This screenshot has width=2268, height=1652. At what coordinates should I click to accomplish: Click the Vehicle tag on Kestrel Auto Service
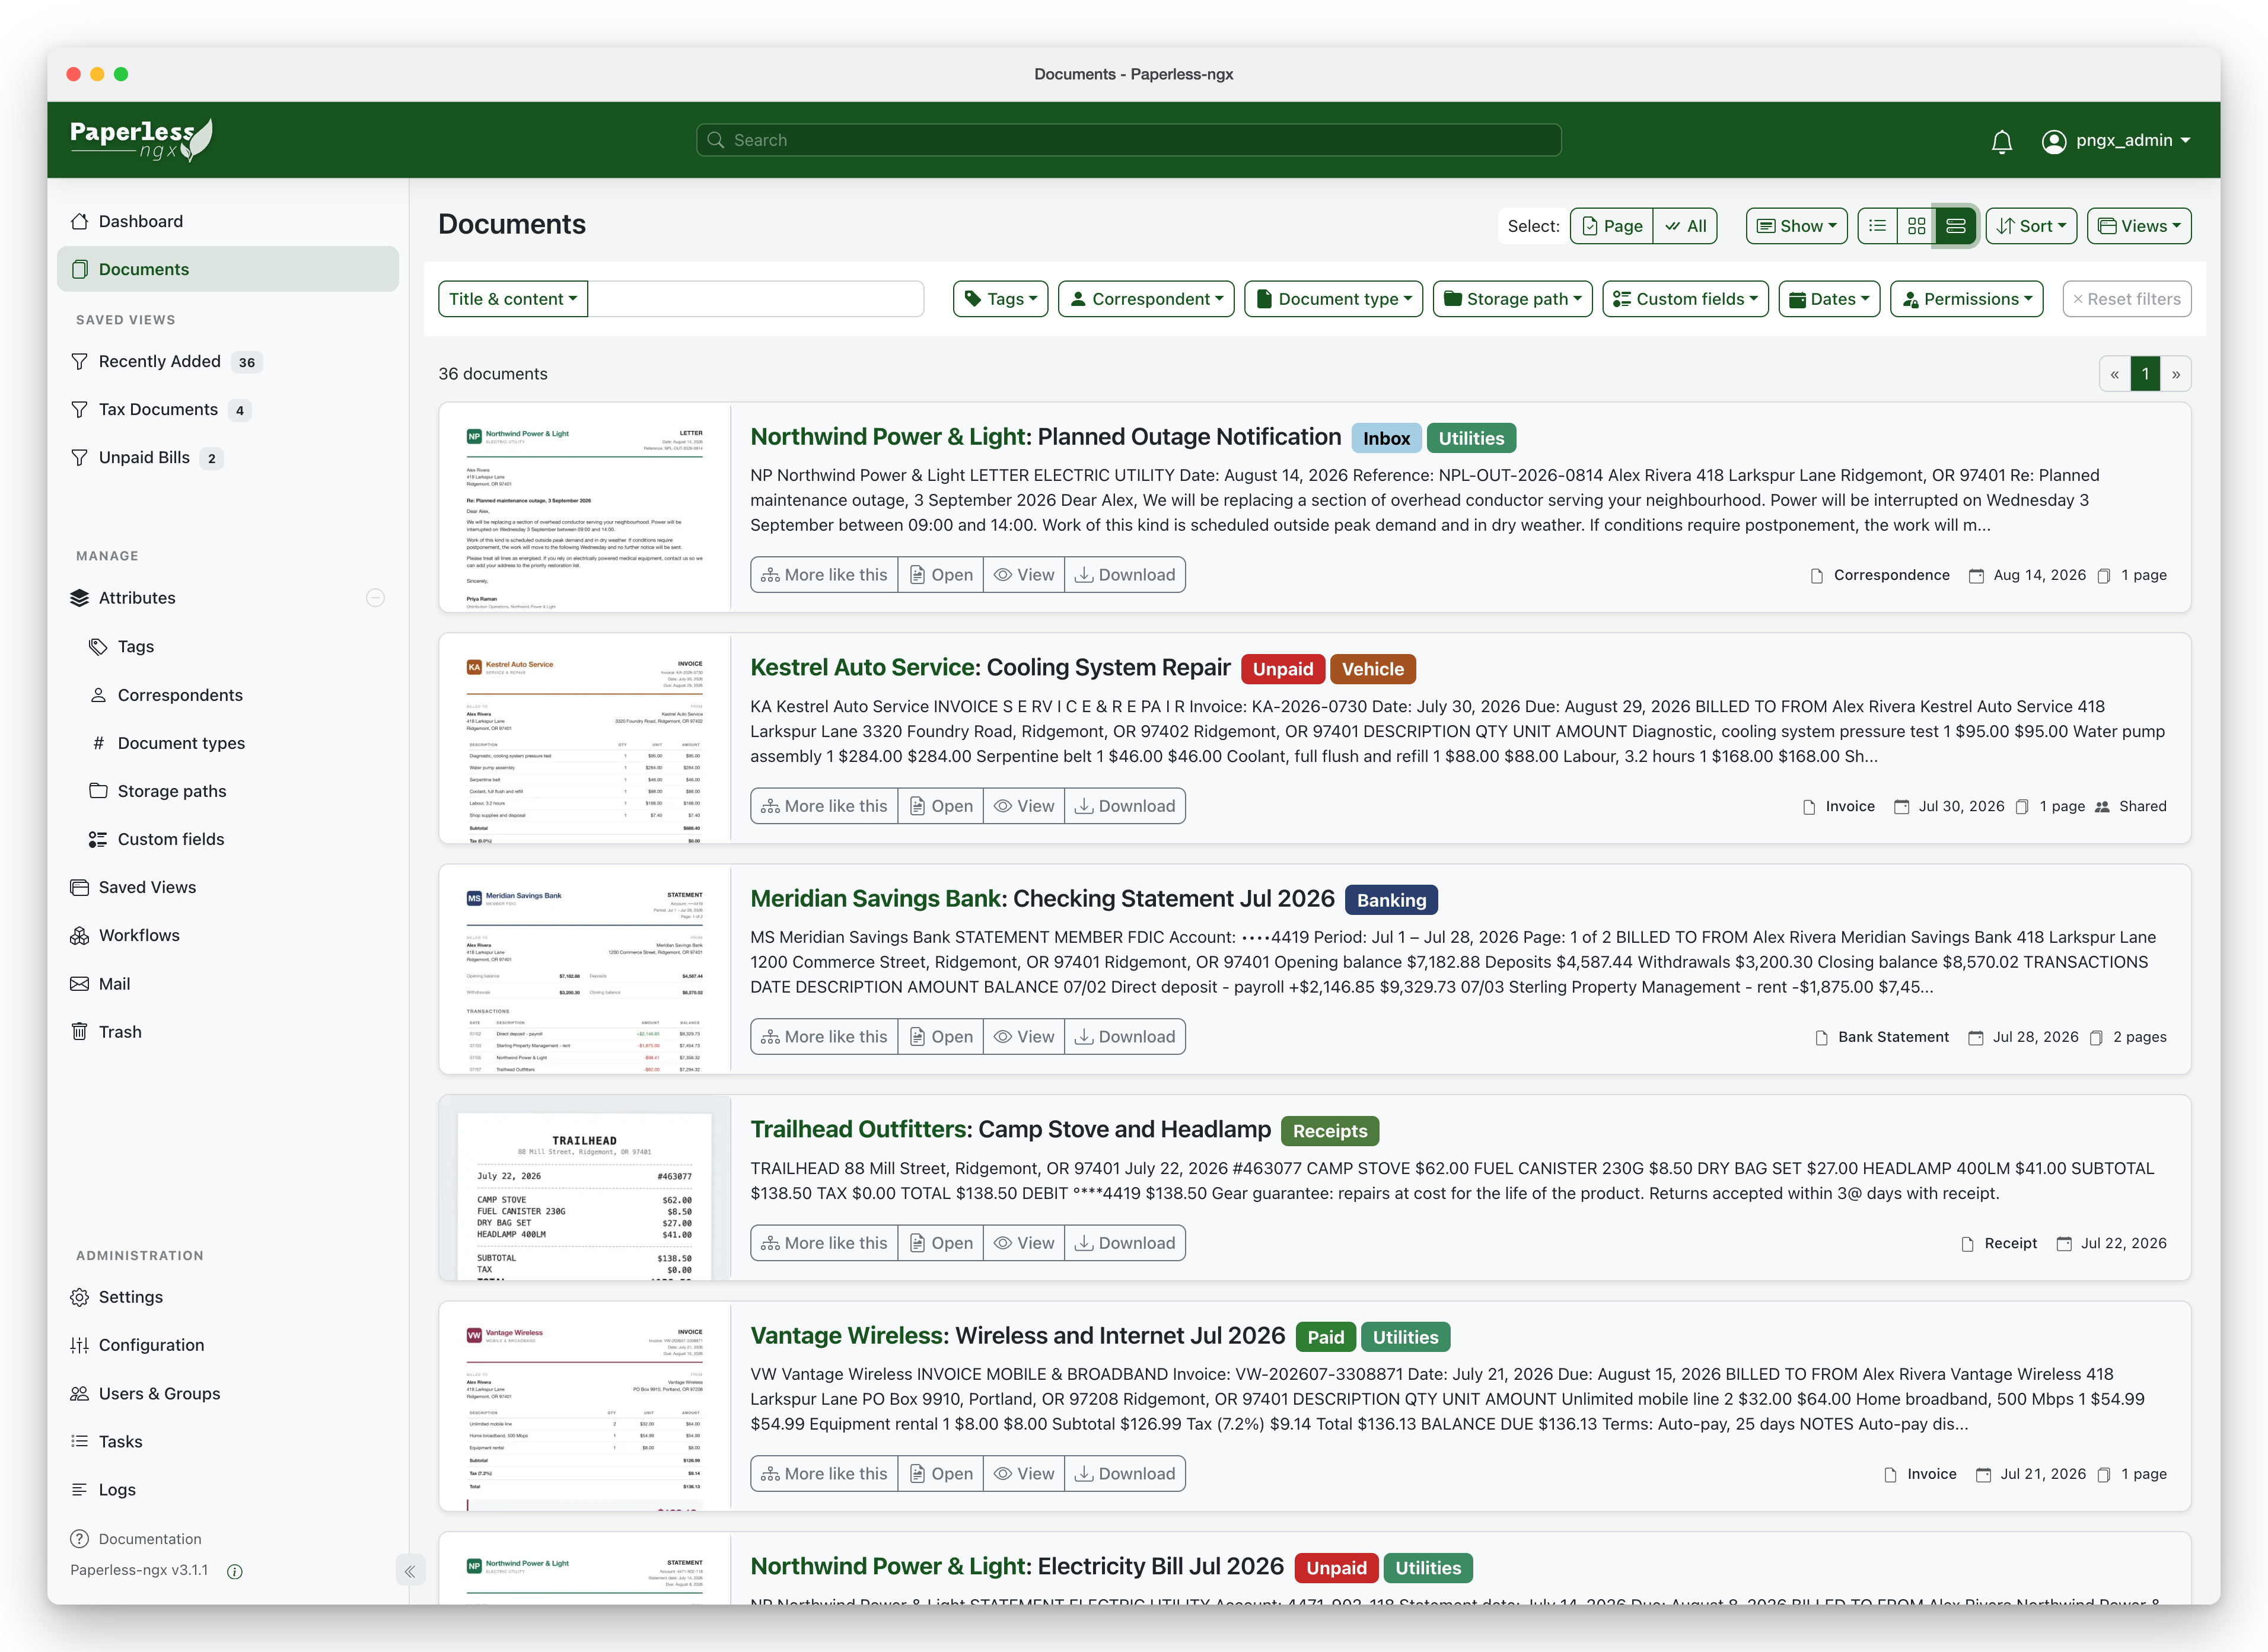(x=1373, y=669)
